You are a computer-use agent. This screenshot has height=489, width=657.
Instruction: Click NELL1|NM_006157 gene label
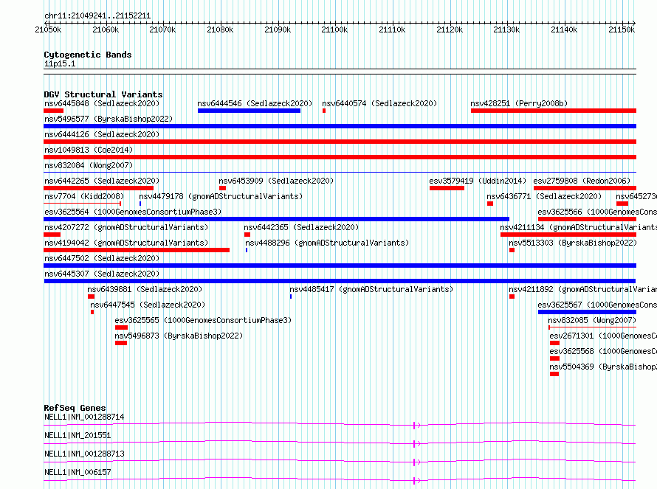pyautogui.click(x=78, y=472)
